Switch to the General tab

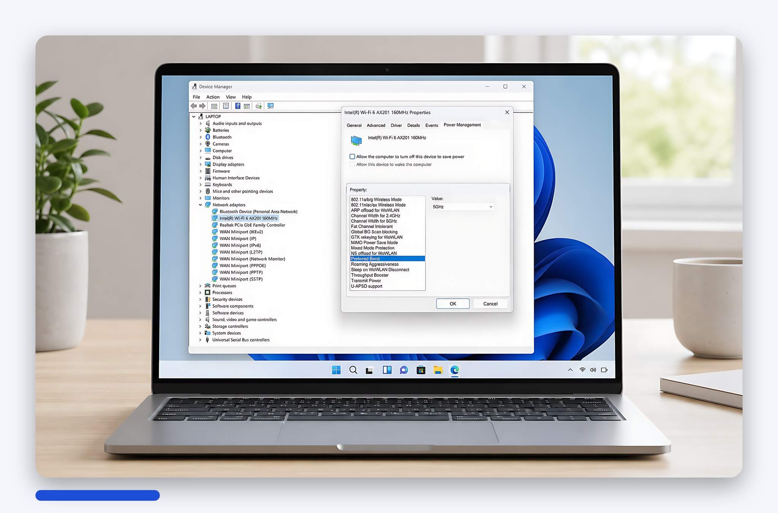pos(354,125)
